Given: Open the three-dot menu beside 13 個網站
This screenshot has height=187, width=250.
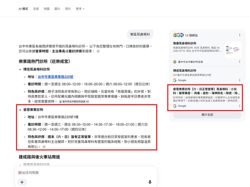Looking at the screenshot, I should point(239,35).
